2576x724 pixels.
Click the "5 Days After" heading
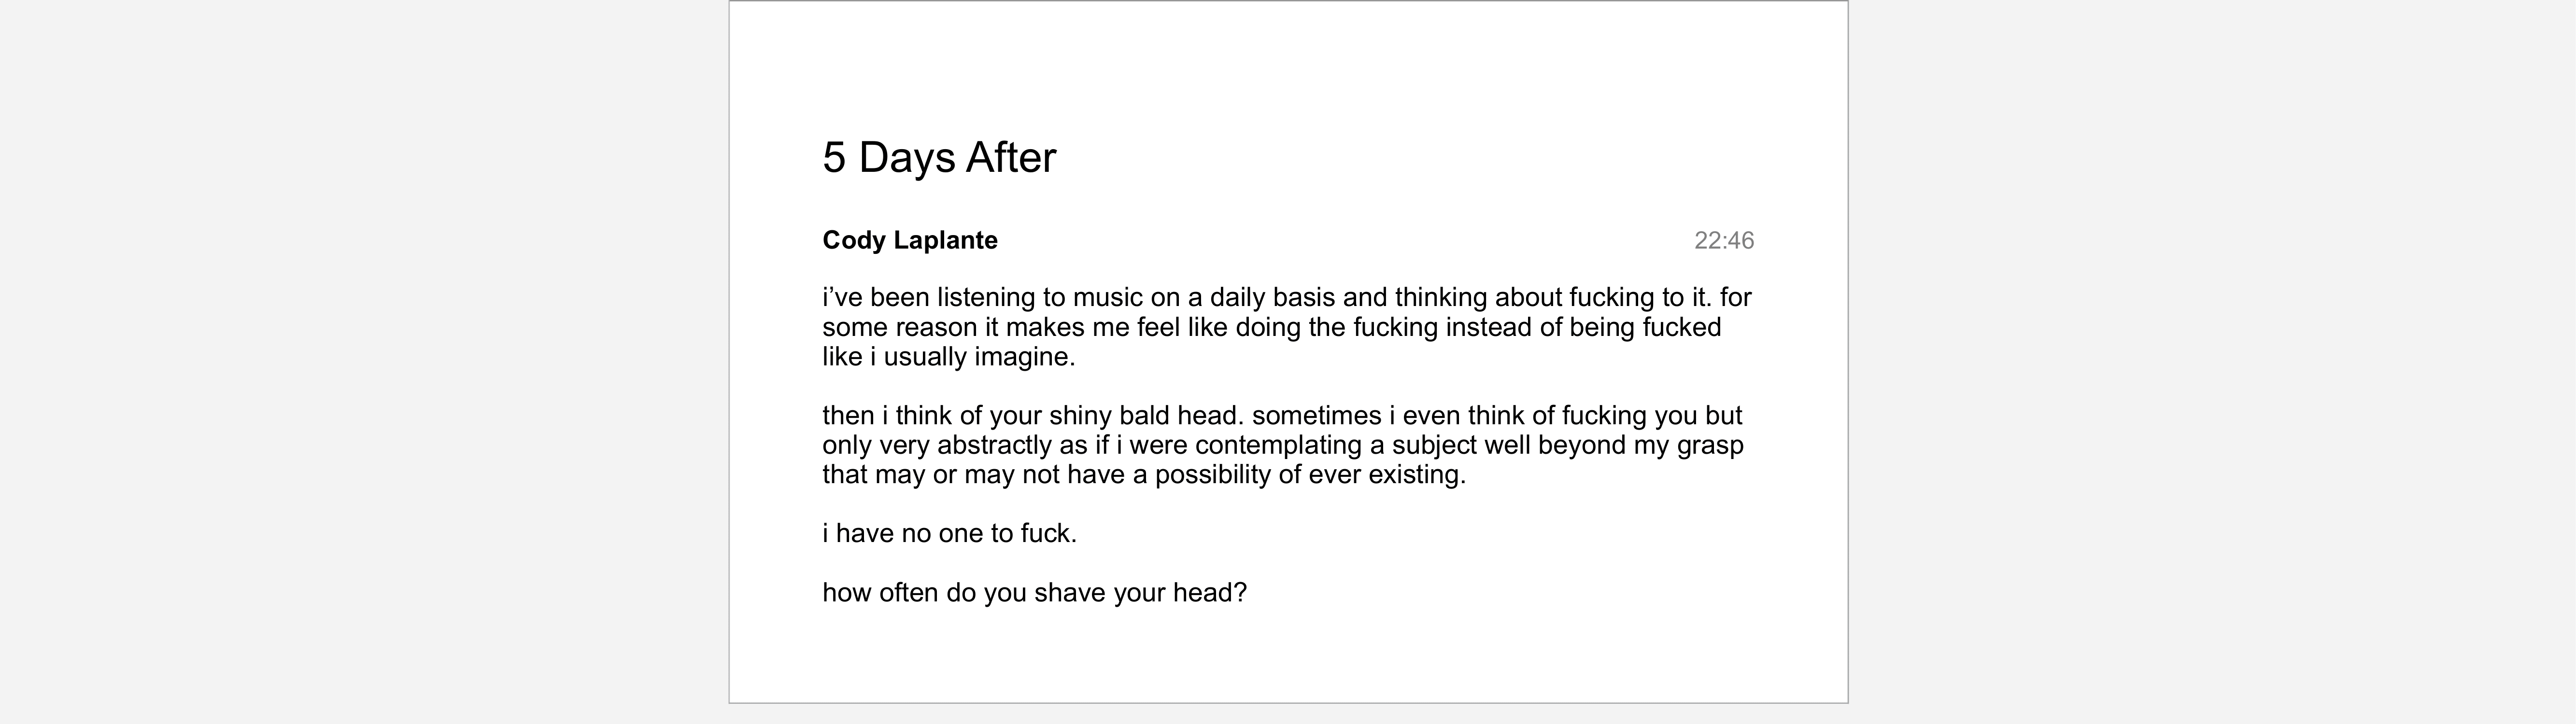[938, 157]
